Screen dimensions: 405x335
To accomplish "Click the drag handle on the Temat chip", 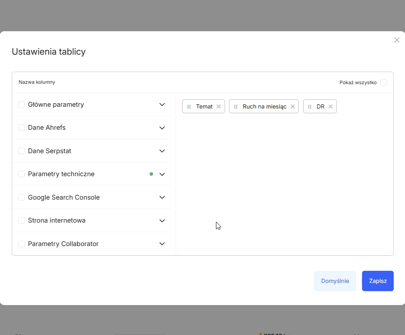I will 189,106.
